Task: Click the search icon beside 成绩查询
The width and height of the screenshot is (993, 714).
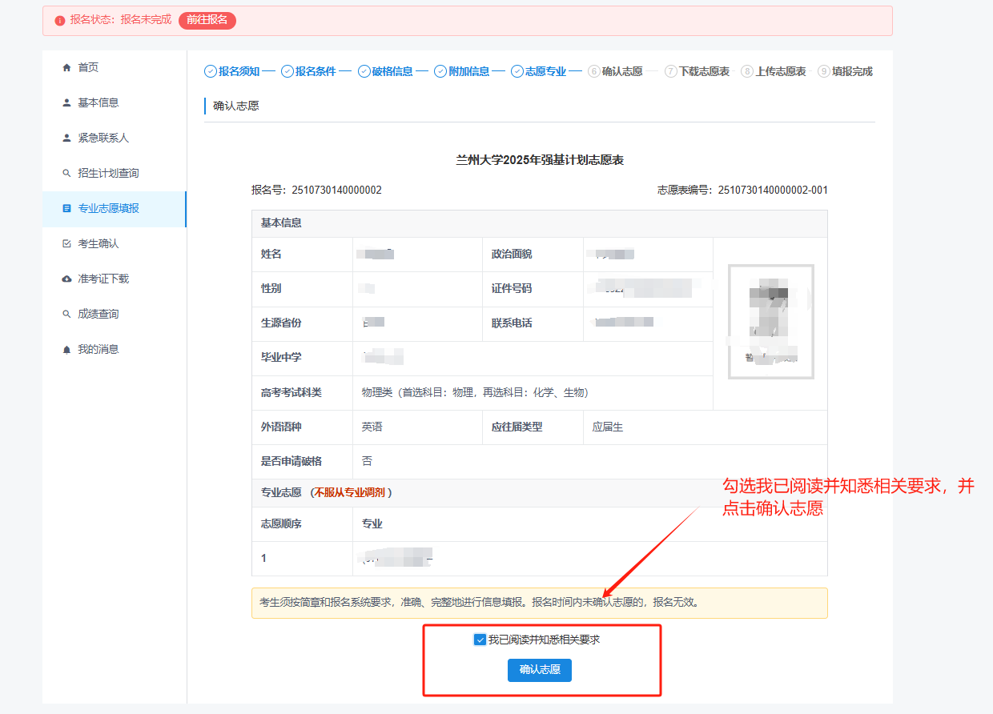Action: (x=66, y=315)
